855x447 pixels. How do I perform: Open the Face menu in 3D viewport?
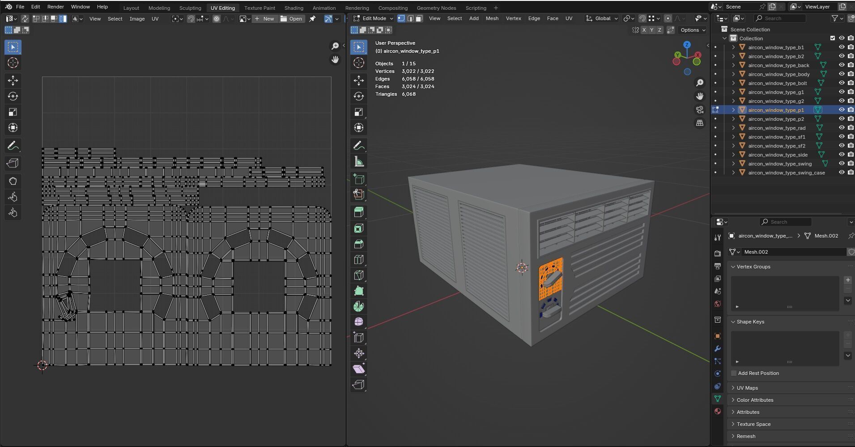click(553, 18)
